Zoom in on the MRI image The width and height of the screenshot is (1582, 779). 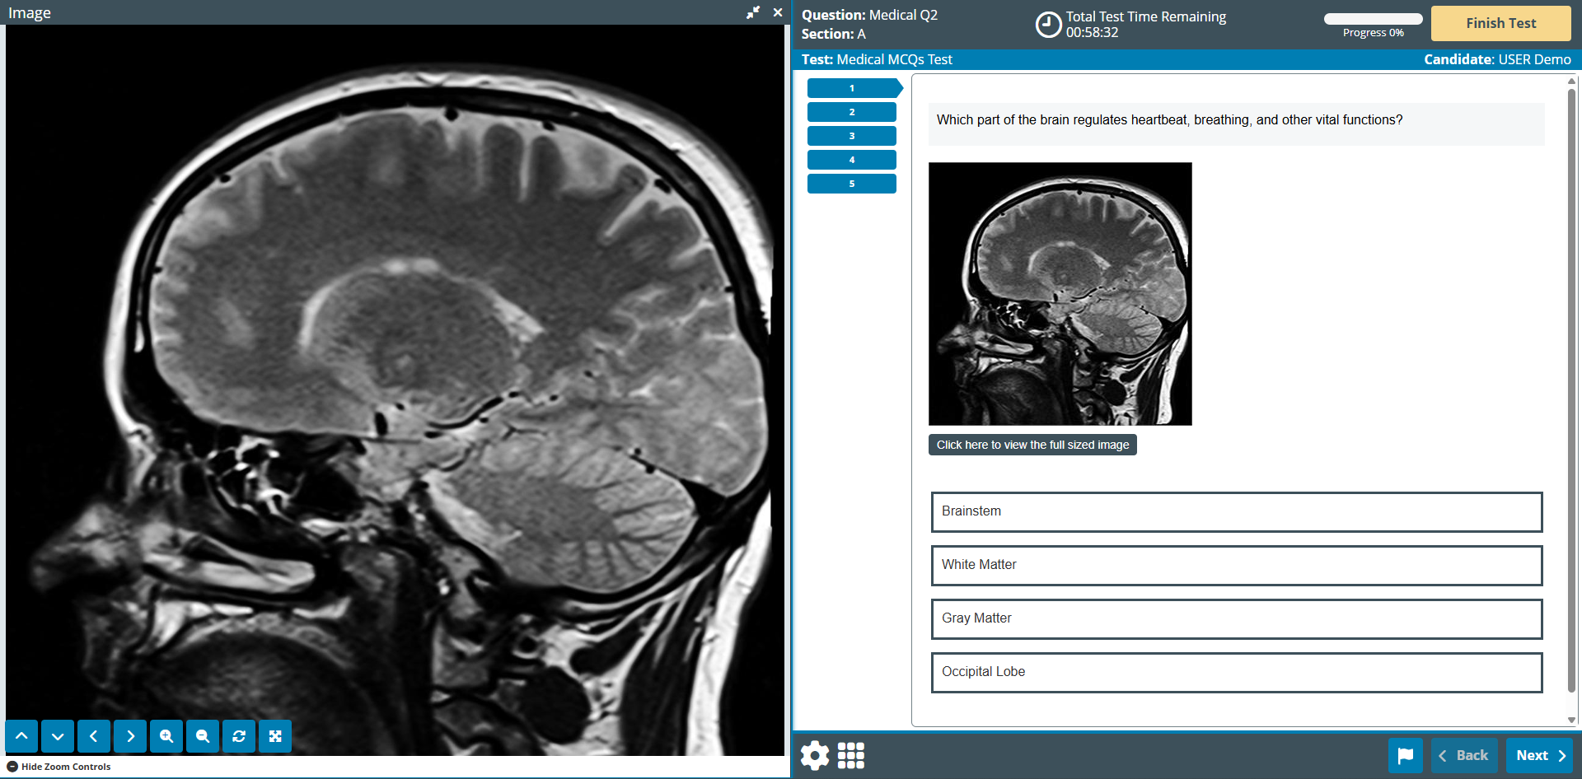(x=166, y=736)
